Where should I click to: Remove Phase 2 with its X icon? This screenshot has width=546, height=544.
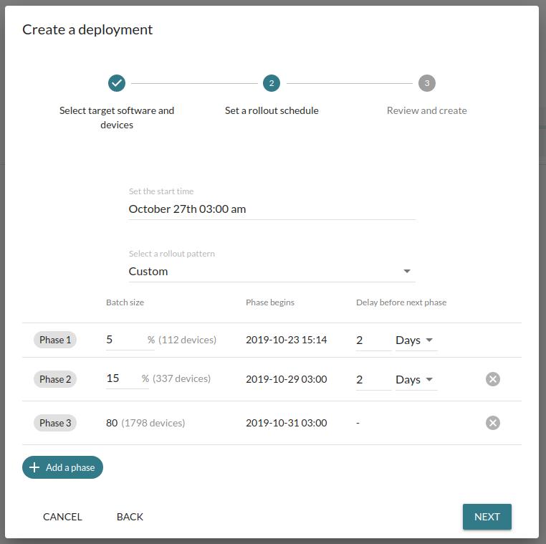coord(493,379)
